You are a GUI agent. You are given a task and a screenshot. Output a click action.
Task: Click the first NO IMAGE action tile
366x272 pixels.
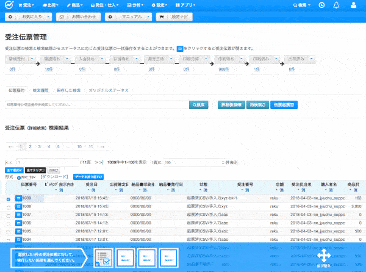(125, 258)
